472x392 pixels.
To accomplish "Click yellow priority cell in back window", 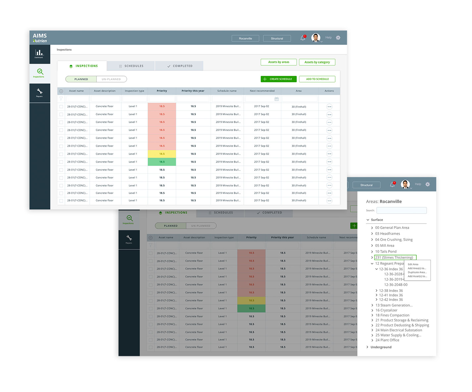I will [x=251, y=300].
